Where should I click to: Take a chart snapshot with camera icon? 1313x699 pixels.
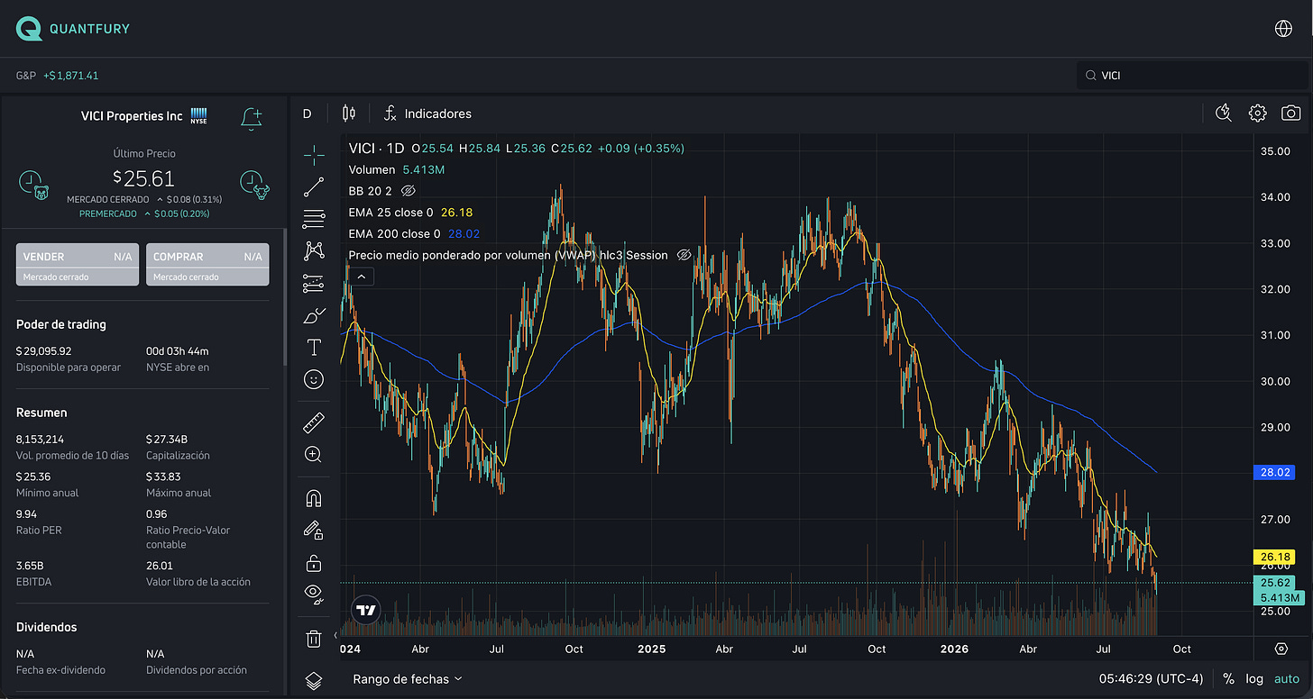click(x=1291, y=113)
